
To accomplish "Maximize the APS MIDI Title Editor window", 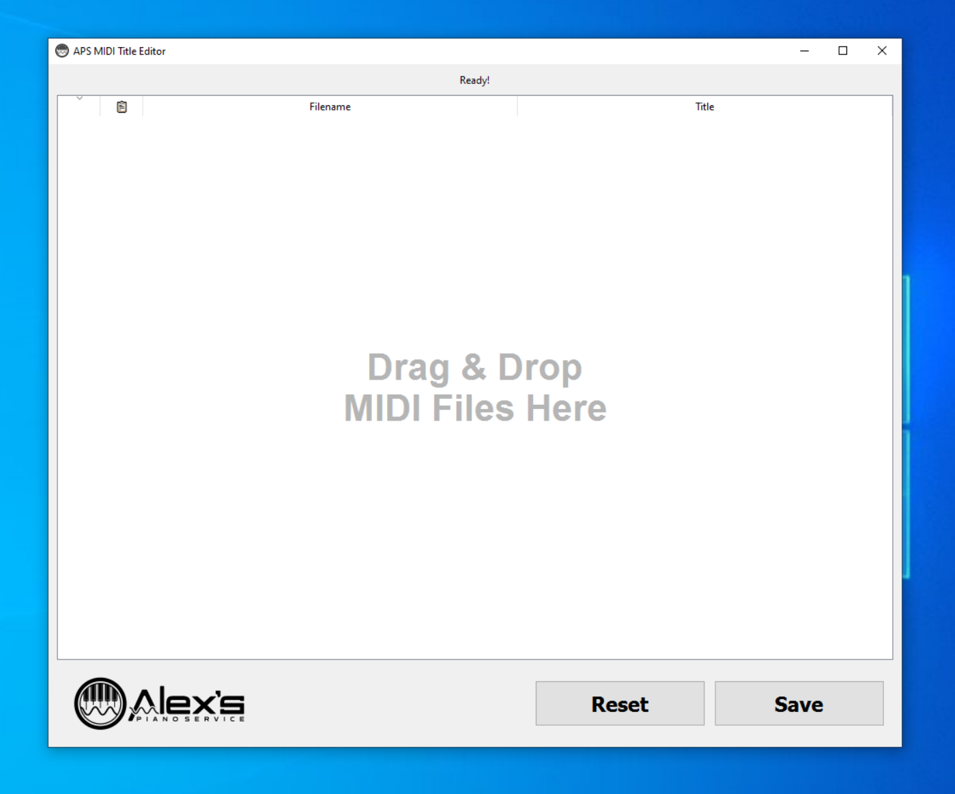I will 843,51.
